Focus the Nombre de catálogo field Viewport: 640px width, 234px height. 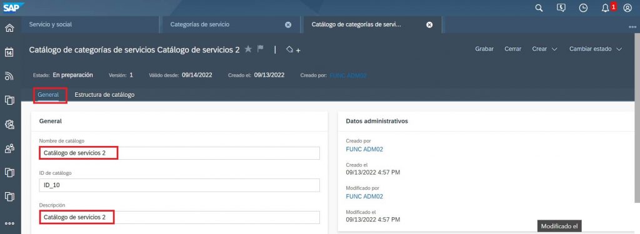pyautogui.click(x=179, y=153)
